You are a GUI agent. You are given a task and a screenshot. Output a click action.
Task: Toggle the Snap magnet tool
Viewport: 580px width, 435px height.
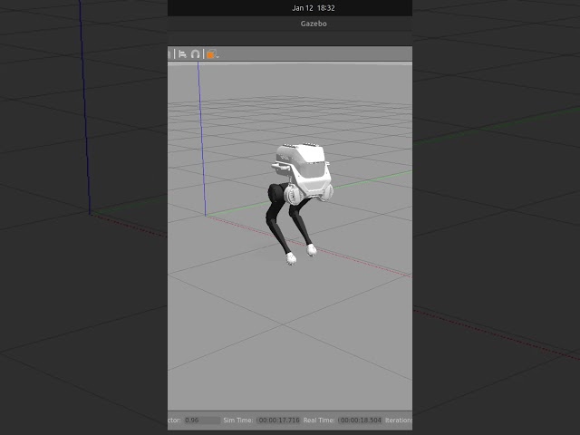click(x=196, y=54)
